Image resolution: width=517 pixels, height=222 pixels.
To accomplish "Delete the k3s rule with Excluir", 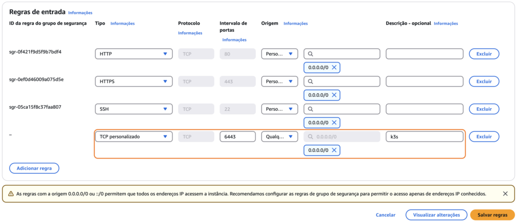I will 484,137.
